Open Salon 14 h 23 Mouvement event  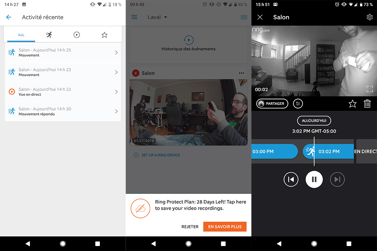[x=63, y=72]
